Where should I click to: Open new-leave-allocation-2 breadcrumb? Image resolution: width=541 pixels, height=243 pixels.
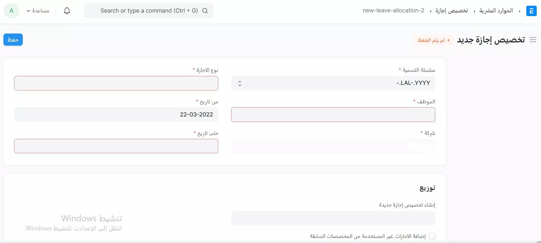[393, 11]
